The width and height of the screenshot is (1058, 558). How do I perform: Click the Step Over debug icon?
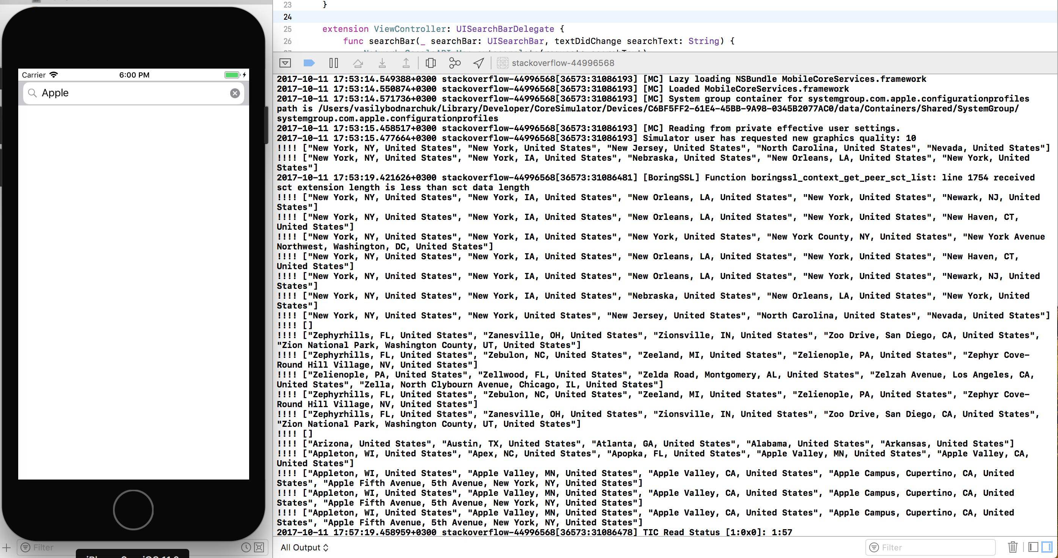358,63
